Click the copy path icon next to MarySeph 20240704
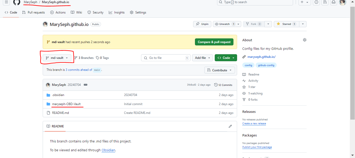The width and height of the screenshot is (355, 158). click(x=85, y=85)
